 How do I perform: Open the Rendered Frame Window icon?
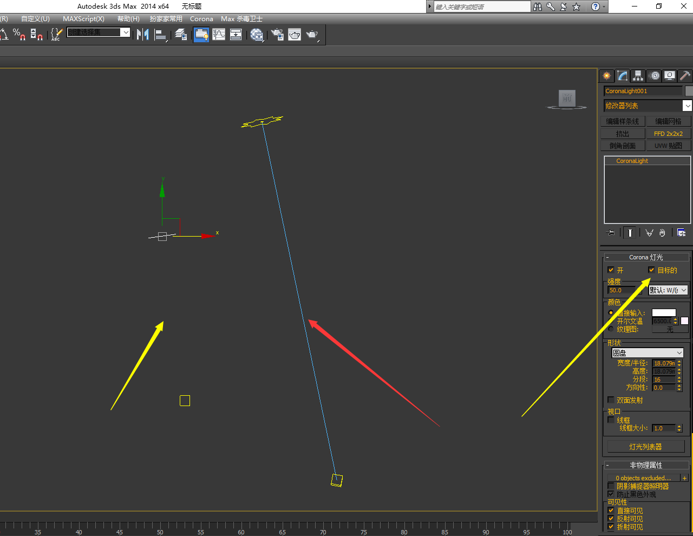(x=295, y=35)
